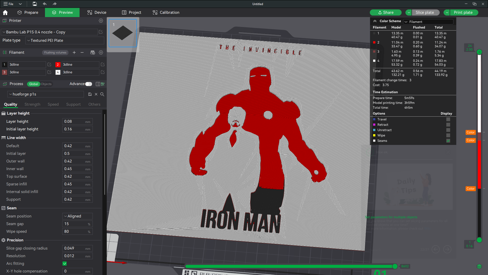Open the Seam position dropdown
Screen dimensions: 488x275
click(x=78, y=216)
